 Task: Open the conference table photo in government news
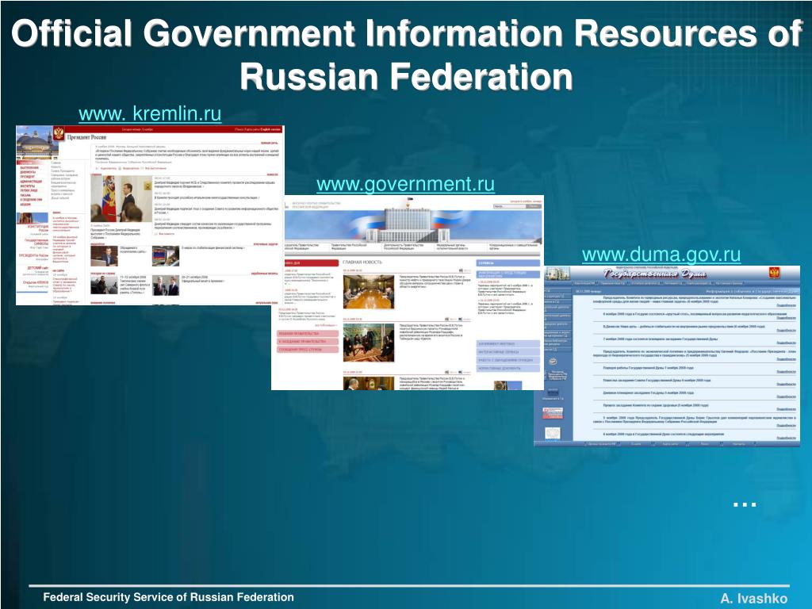point(369,292)
